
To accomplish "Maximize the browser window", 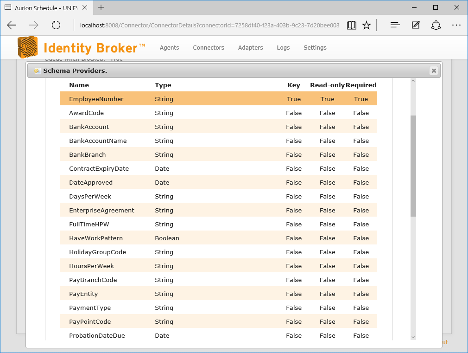I will pyautogui.click(x=436, y=7).
